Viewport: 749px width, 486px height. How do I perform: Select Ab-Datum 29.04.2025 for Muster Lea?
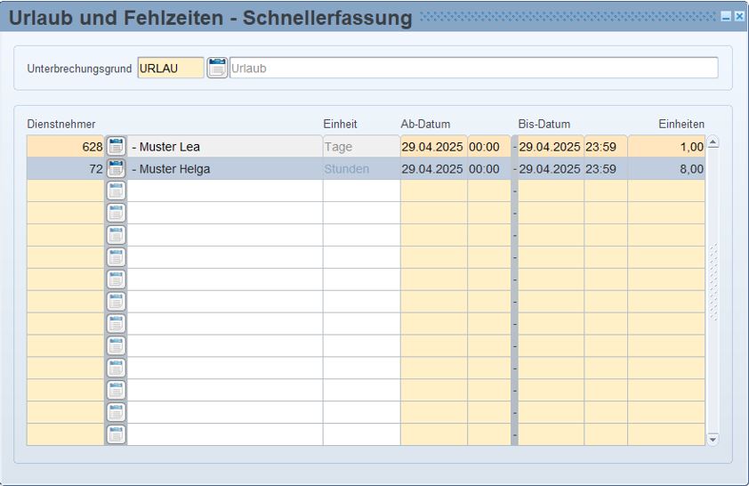432,147
